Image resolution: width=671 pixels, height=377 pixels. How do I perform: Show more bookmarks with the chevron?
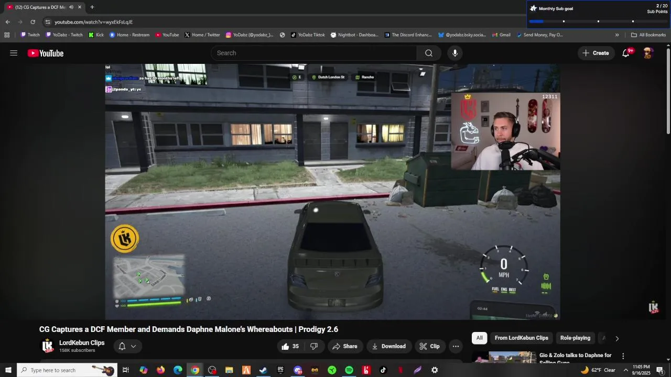point(617,35)
